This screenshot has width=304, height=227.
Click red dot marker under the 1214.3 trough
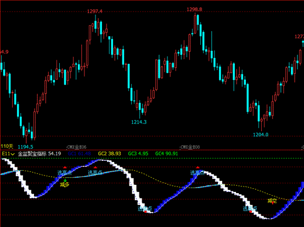(x=145, y=212)
